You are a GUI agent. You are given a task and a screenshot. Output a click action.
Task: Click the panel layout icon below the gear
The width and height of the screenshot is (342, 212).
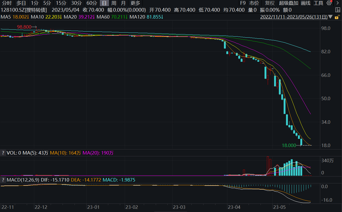pyautogui.click(x=337, y=10)
